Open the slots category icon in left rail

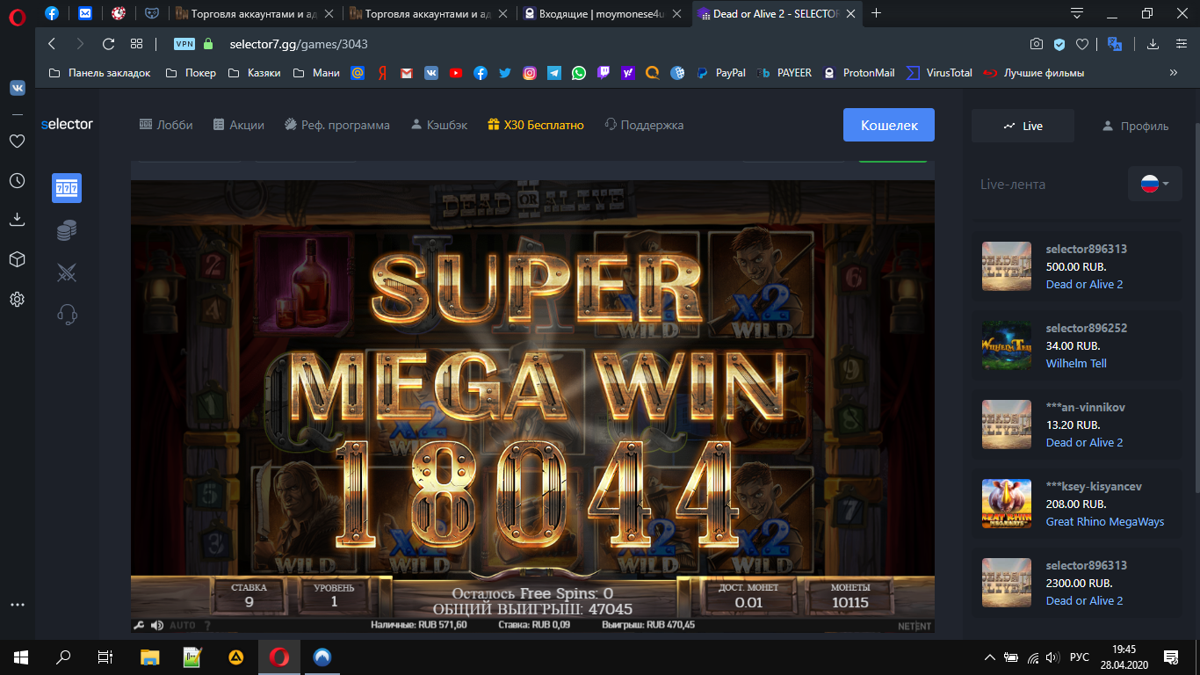pos(67,188)
